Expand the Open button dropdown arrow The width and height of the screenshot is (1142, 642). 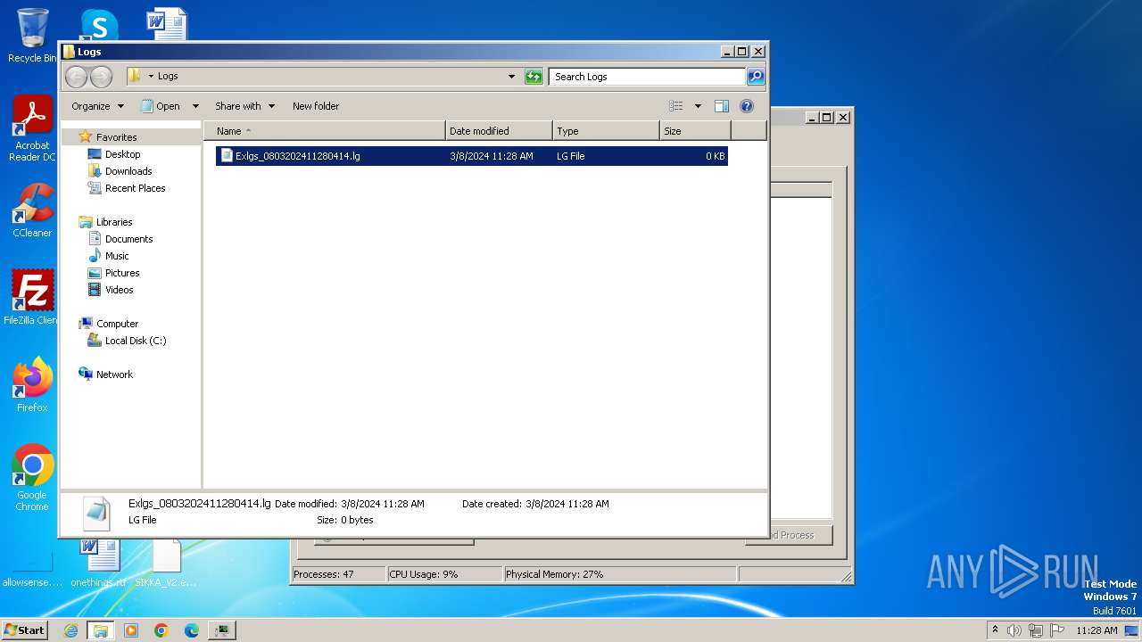(195, 106)
